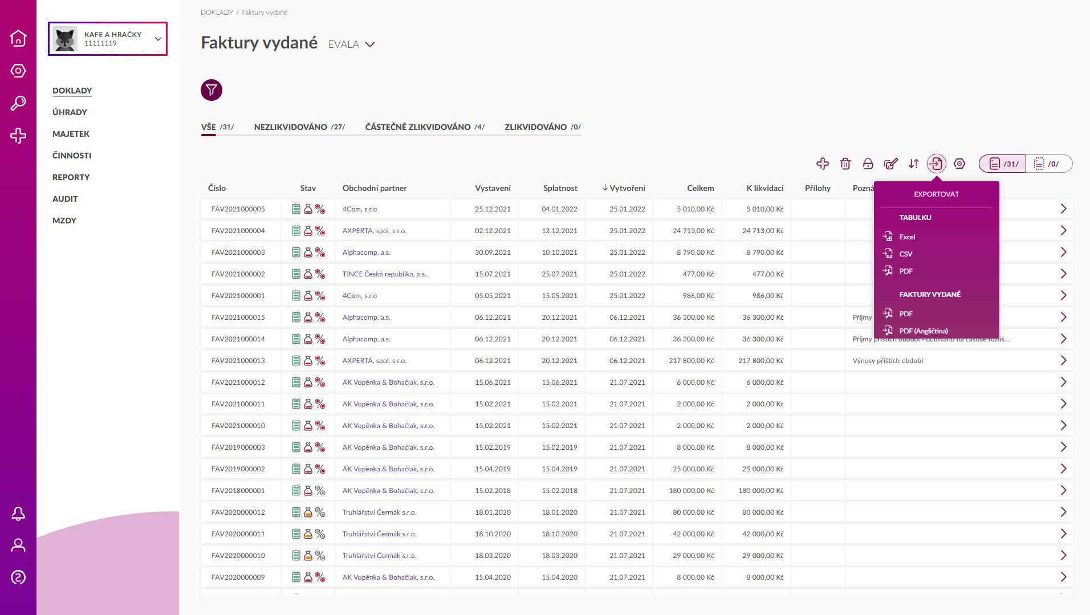The image size is (1090, 615).
Task: Sort by Celkem column header
Action: [x=700, y=188]
